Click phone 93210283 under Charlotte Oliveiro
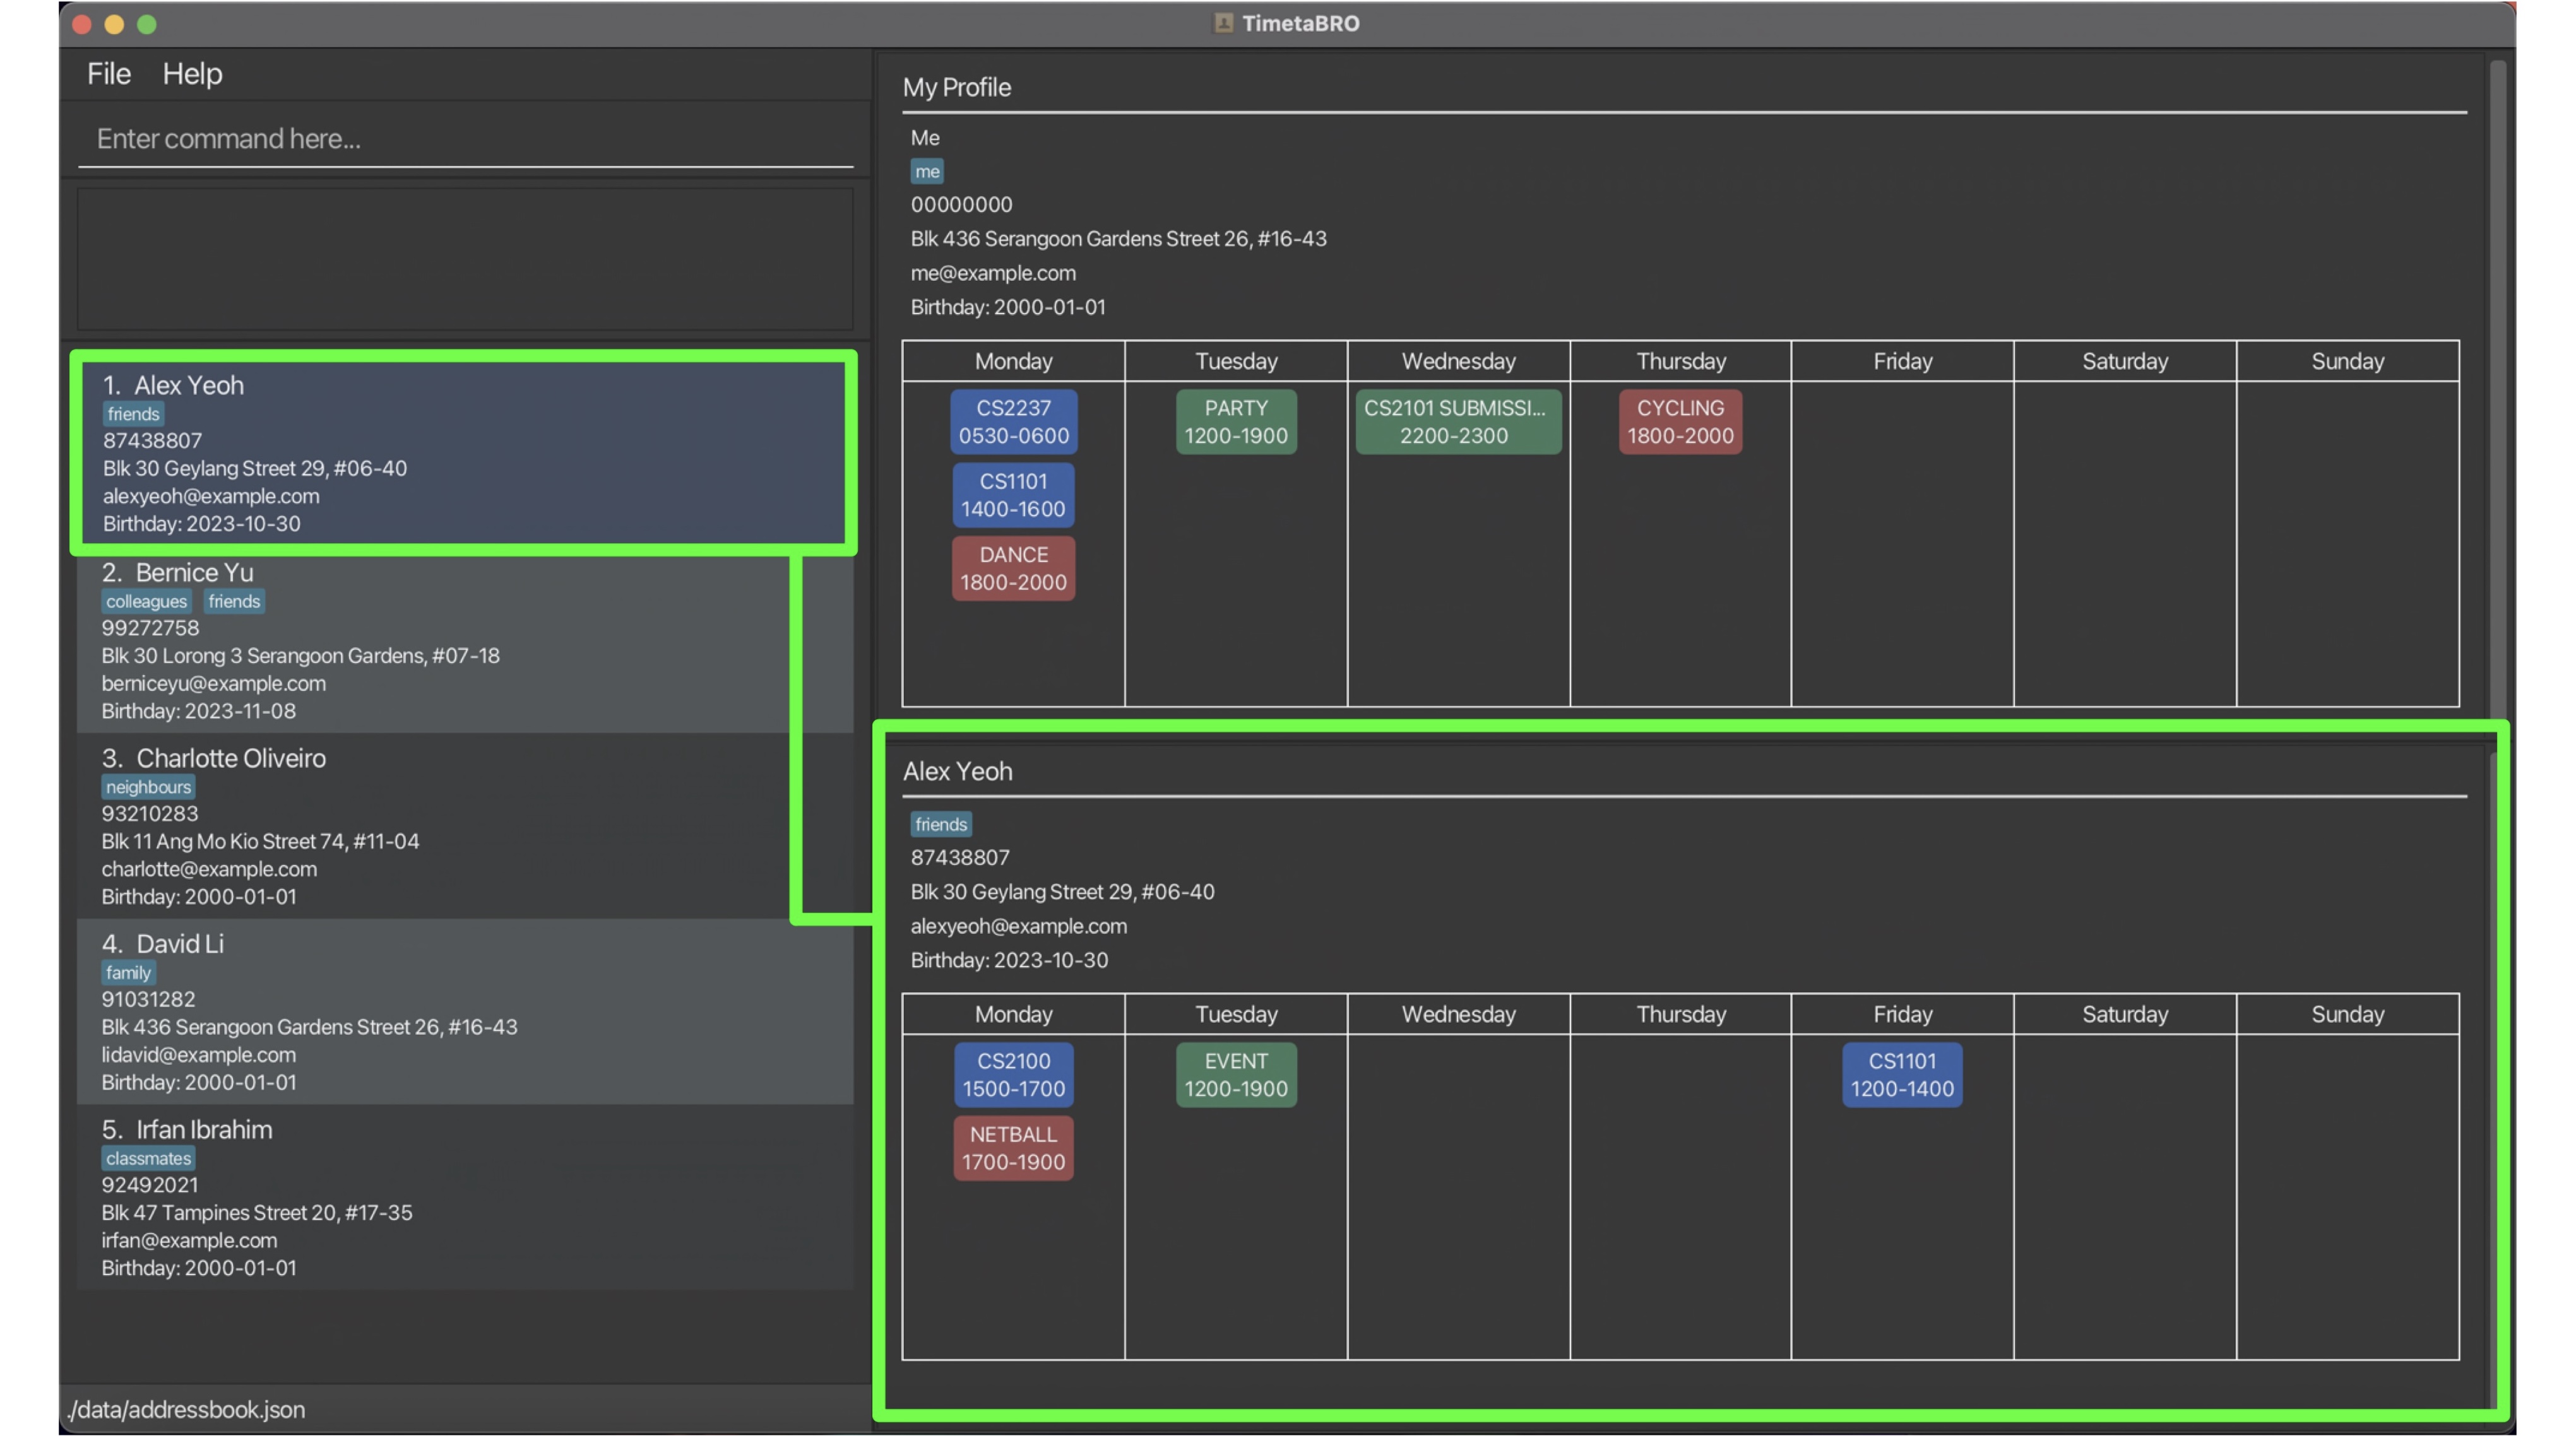 coord(150,815)
